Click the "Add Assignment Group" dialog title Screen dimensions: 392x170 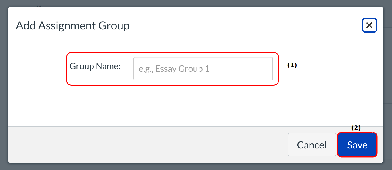[x=73, y=25]
